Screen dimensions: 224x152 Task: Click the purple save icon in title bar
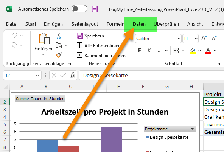click(95, 9)
